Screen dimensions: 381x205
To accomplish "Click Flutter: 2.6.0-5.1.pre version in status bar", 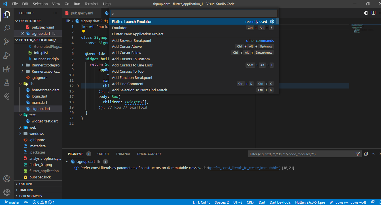I will (310, 202).
